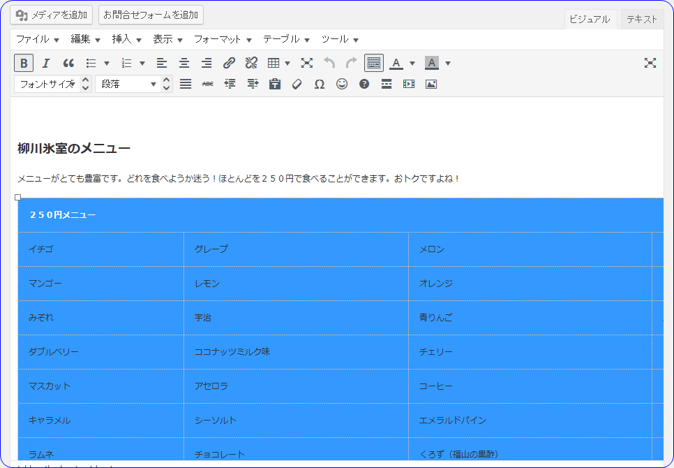Click the bulleted list icon
The width and height of the screenshot is (674, 468).
(x=91, y=64)
